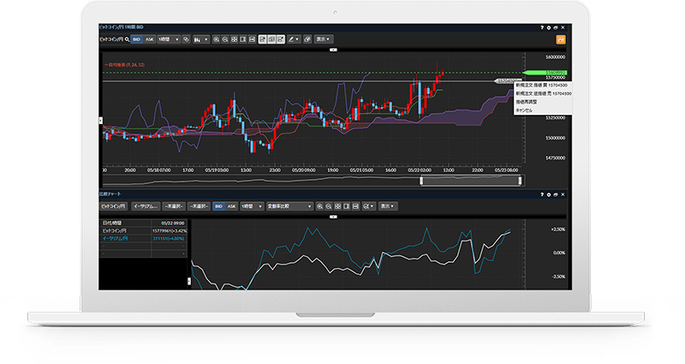Screen dimensions: 685x364
Task: Click zoom in magnifier in top toolbar
Action: (217, 39)
